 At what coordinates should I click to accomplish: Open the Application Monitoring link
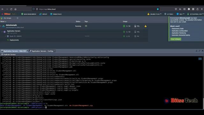point(179,33)
